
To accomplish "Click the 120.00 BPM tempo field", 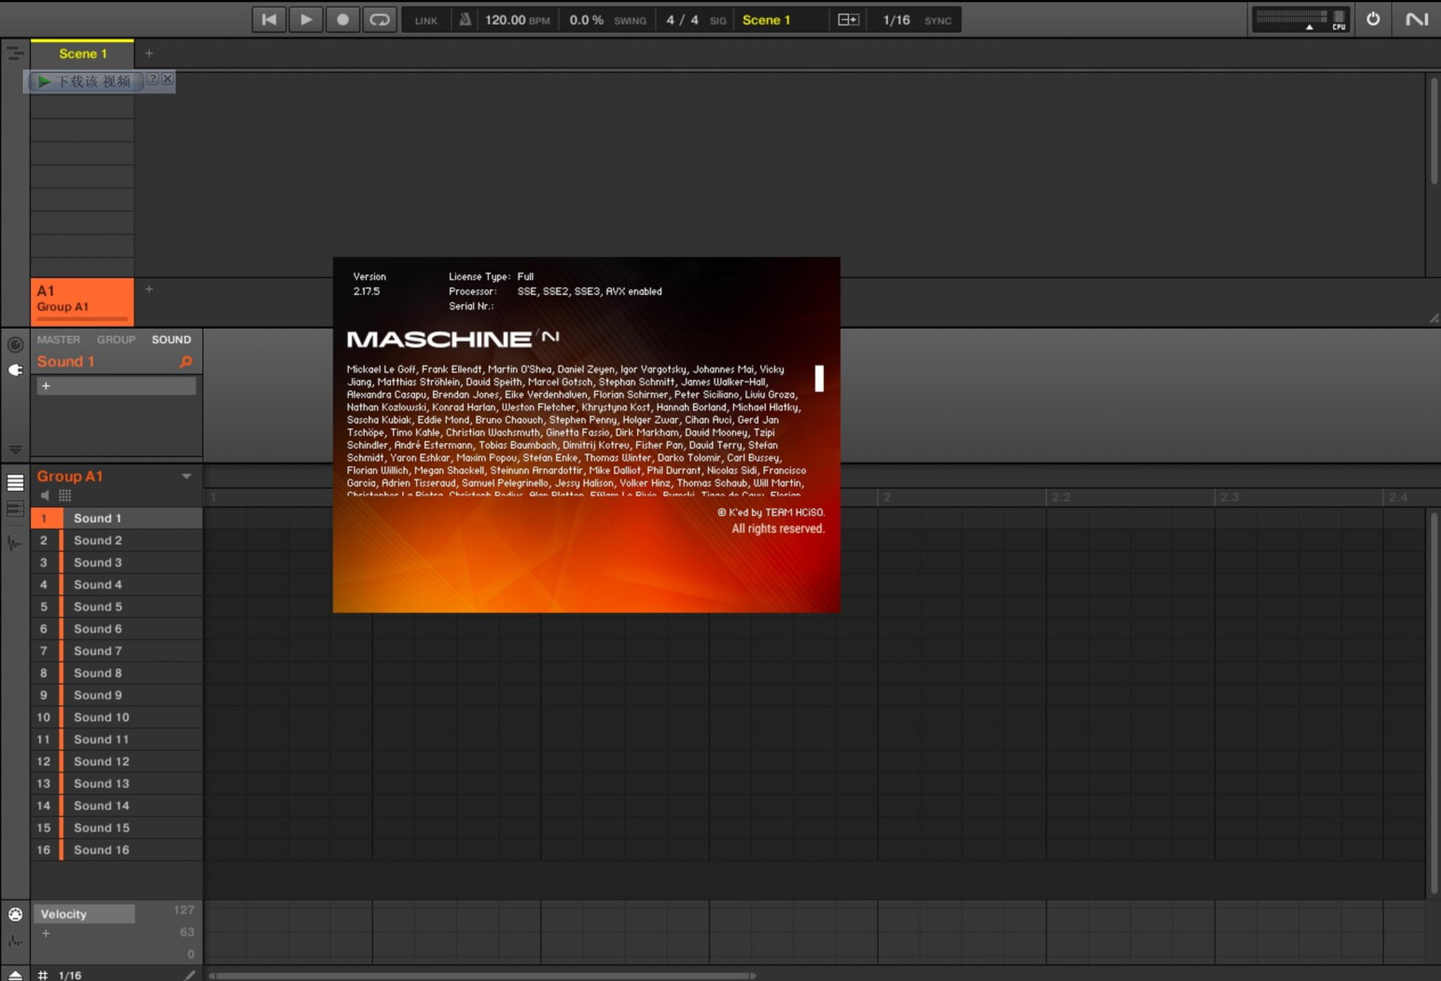I will coord(517,20).
